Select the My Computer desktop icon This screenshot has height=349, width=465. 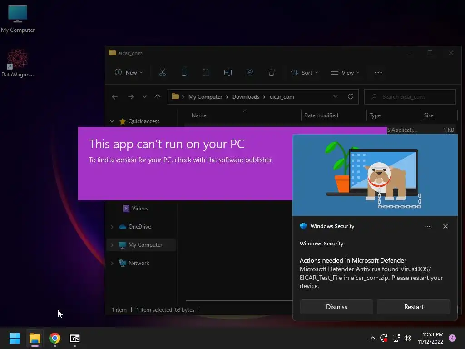[x=18, y=19]
